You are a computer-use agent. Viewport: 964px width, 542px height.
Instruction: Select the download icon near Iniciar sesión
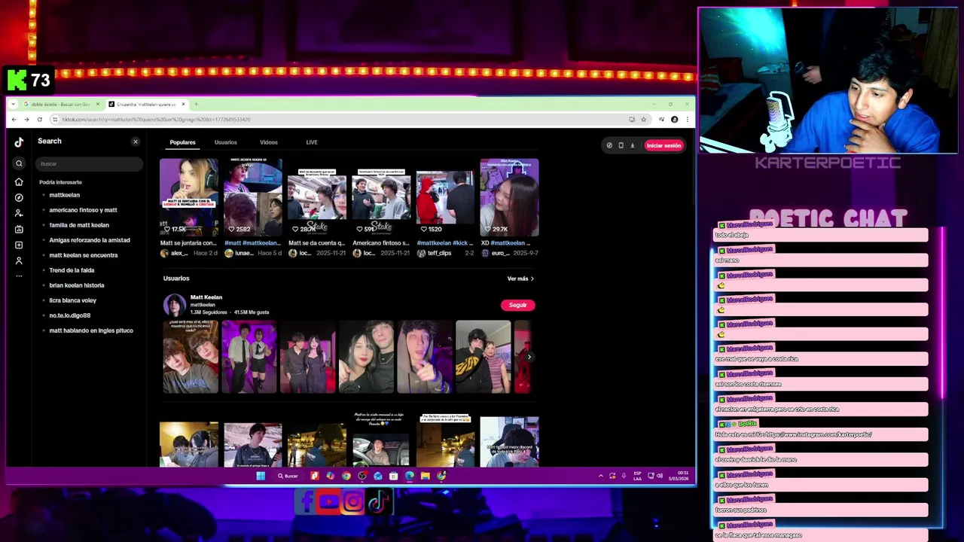pyautogui.click(x=632, y=145)
